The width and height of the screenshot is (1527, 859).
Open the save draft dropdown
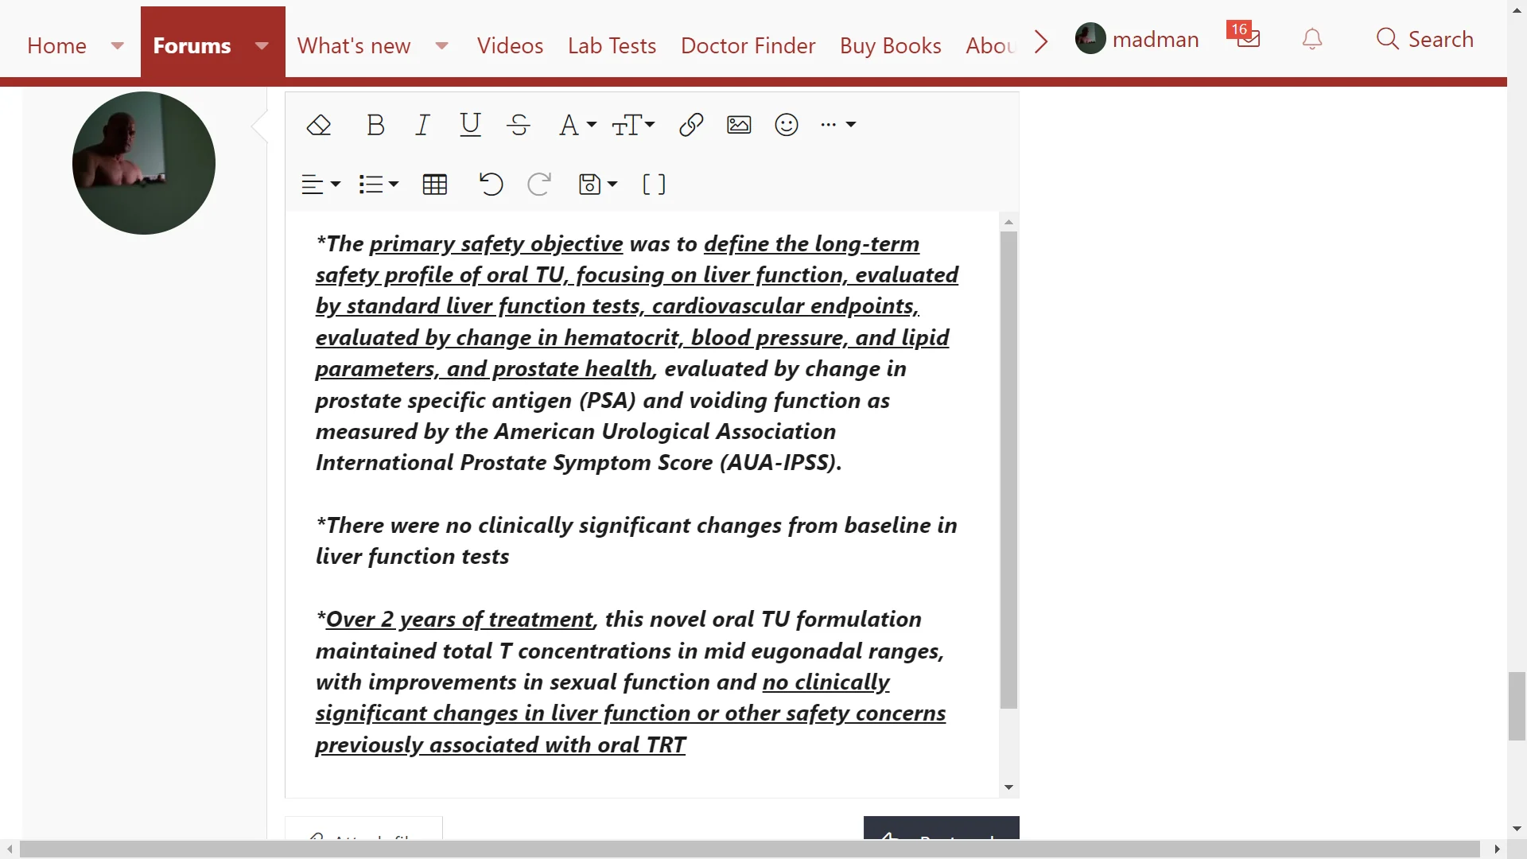click(597, 185)
